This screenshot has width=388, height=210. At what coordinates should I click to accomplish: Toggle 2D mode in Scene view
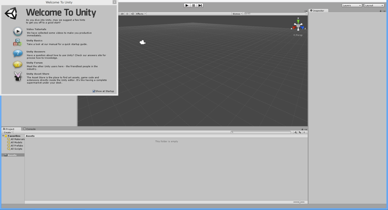click(x=122, y=14)
